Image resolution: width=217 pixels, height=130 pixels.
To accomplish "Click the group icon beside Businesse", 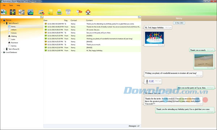I will pyautogui.click(x=9, y=43).
